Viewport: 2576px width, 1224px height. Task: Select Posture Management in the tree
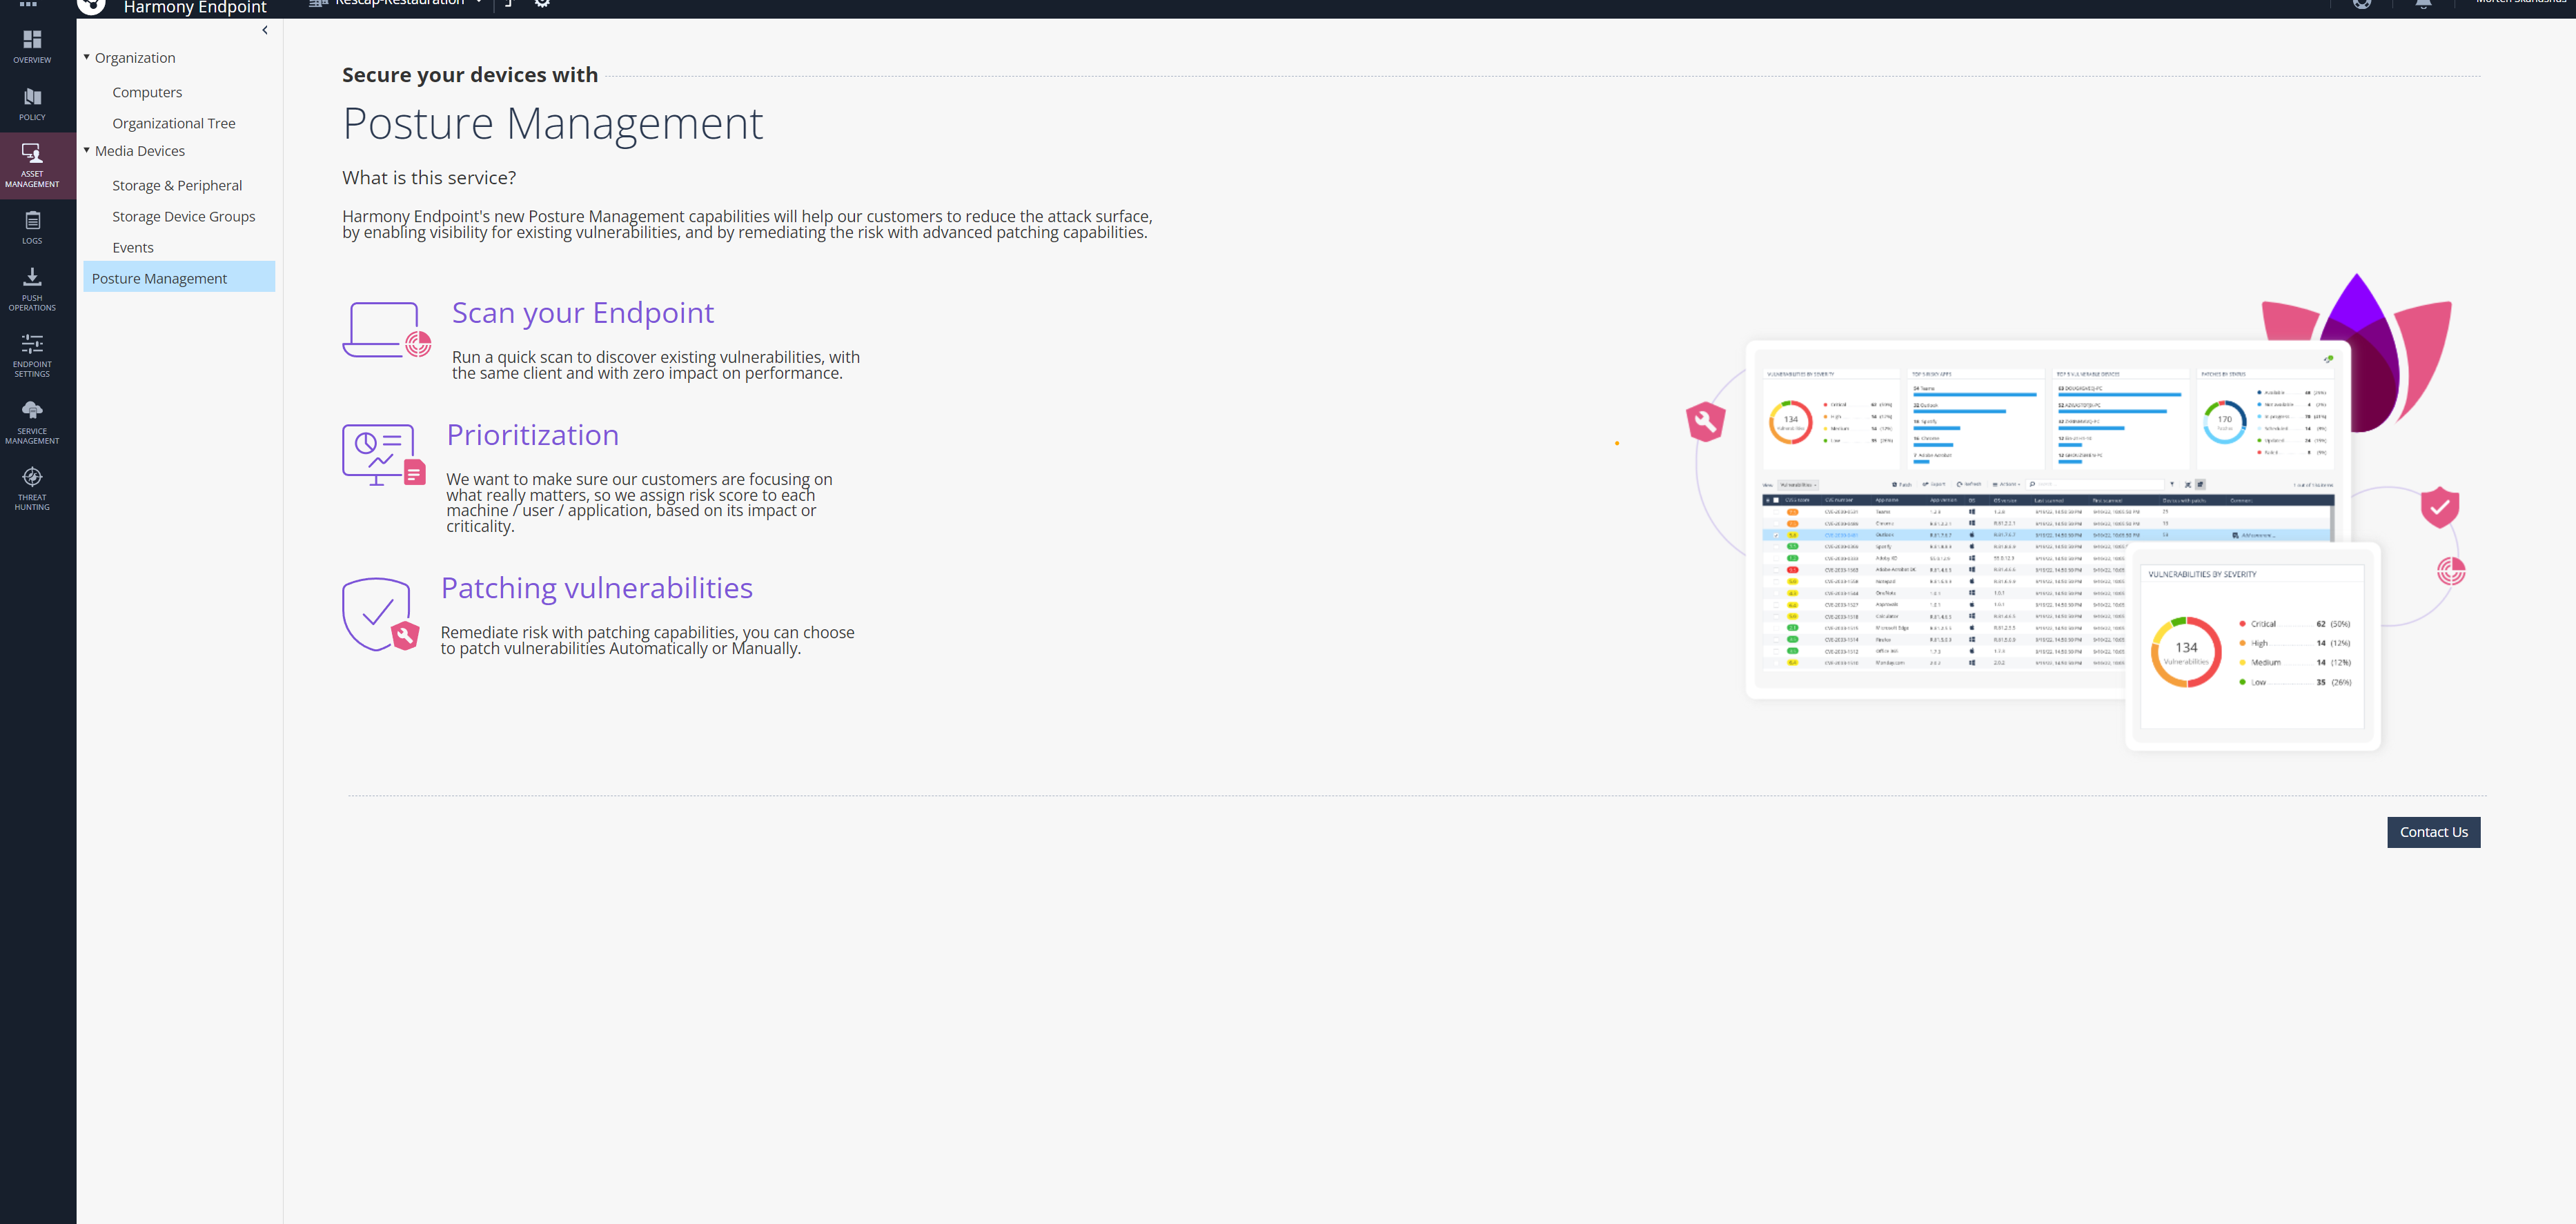tap(159, 277)
